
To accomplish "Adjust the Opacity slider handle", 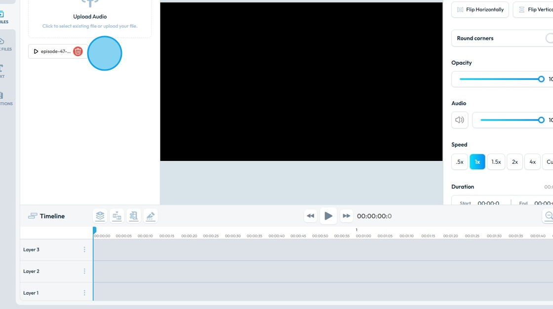I will [541, 79].
